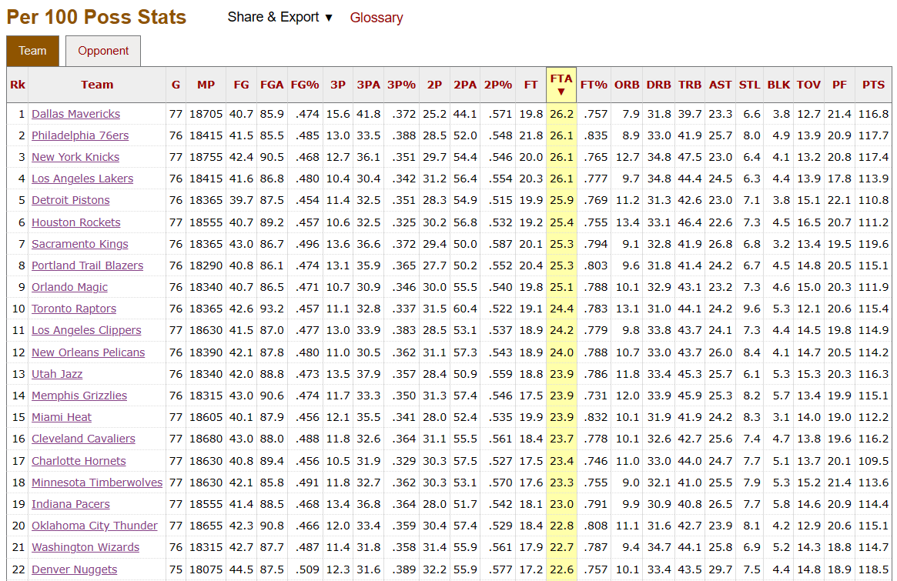This screenshot has width=897, height=581.
Task: Click the Per 100 Poss Stats heading
Action: pos(97,17)
